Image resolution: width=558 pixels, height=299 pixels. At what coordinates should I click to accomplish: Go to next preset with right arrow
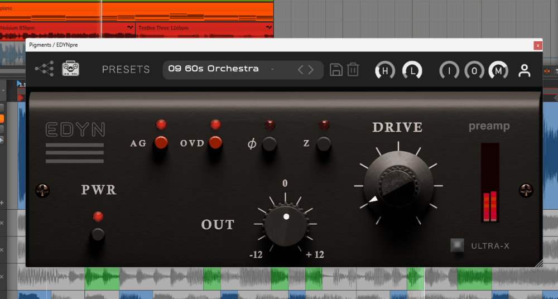(311, 70)
